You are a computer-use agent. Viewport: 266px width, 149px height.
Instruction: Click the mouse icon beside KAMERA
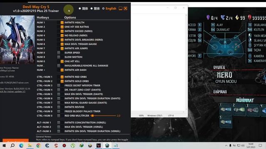250,56
